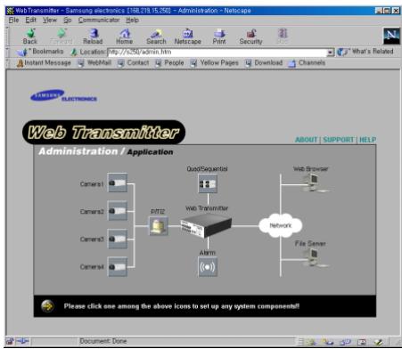This screenshot has height=349, width=402.
Task: Open the Edit menu
Action: click(x=30, y=20)
